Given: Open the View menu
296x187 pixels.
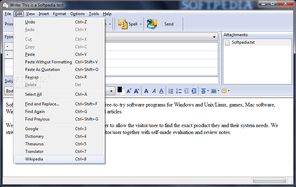Looking at the screenshot, I should click(30, 14).
